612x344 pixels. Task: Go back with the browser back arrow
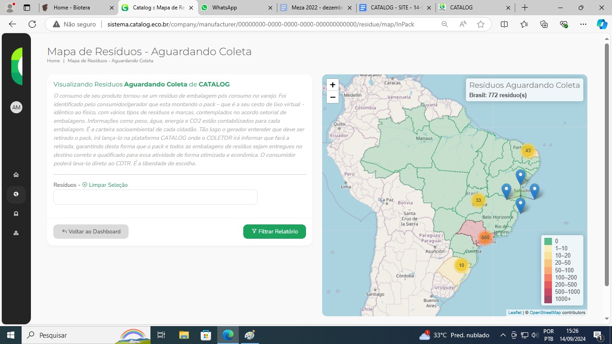coord(13,24)
